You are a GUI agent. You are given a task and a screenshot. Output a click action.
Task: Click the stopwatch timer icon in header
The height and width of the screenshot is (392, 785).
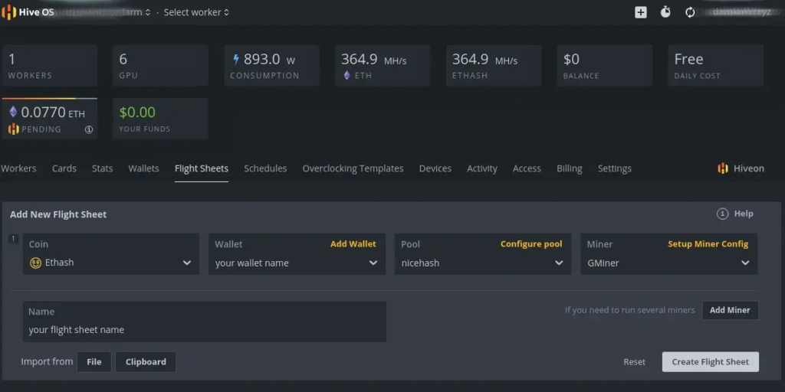click(x=665, y=12)
